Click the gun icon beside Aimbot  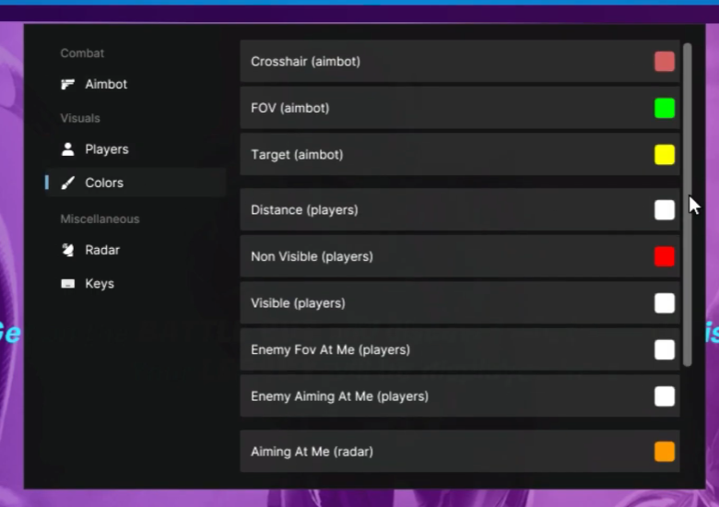click(67, 85)
